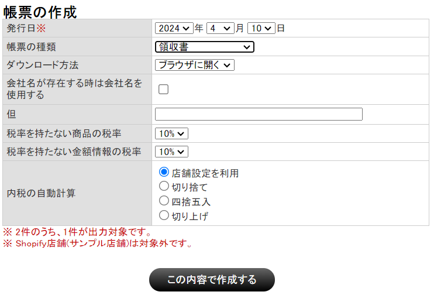This screenshot has height=295, width=434.
Task: Select the 切り上げ radio button
Action: (x=164, y=215)
